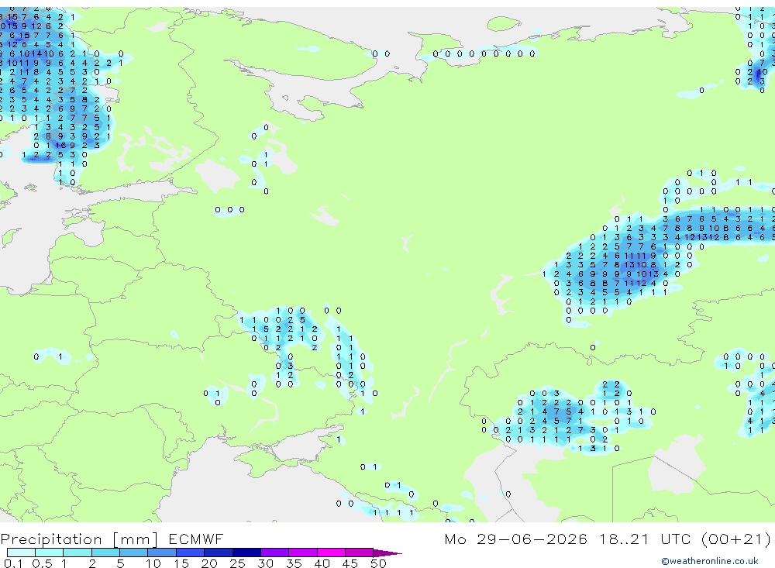This screenshot has width=775, height=568.
Task: Click the '25' legend scale label
Action: tap(237, 563)
